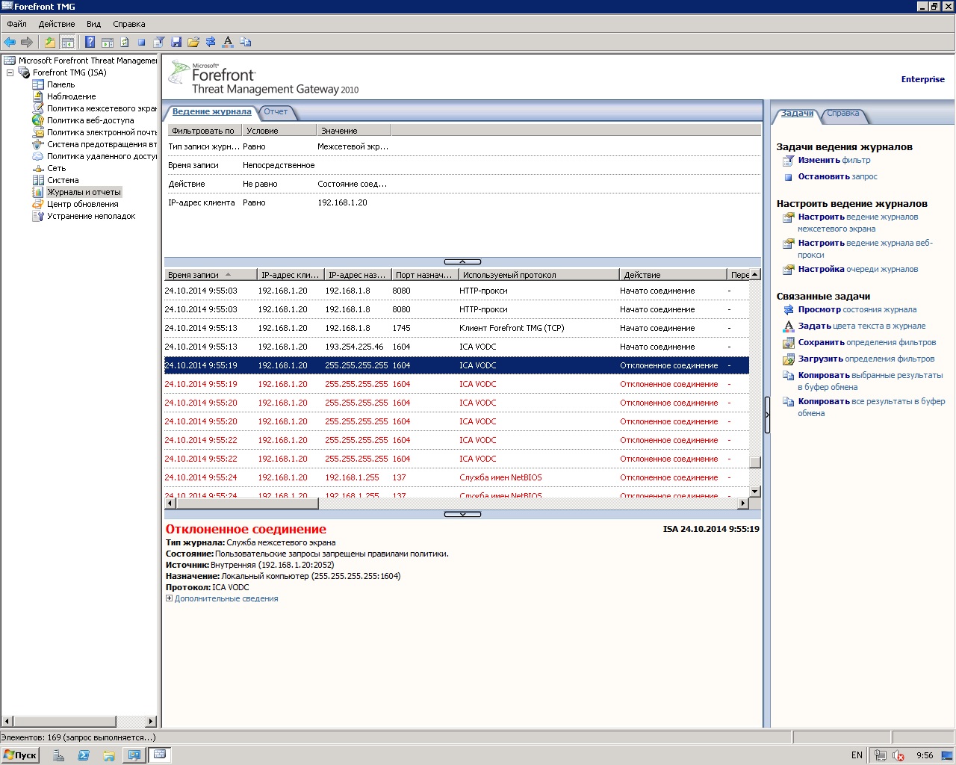The width and height of the screenshot is (956, 765).
Task: Open Настройка очереди журналов link
Action: [858, 269]
